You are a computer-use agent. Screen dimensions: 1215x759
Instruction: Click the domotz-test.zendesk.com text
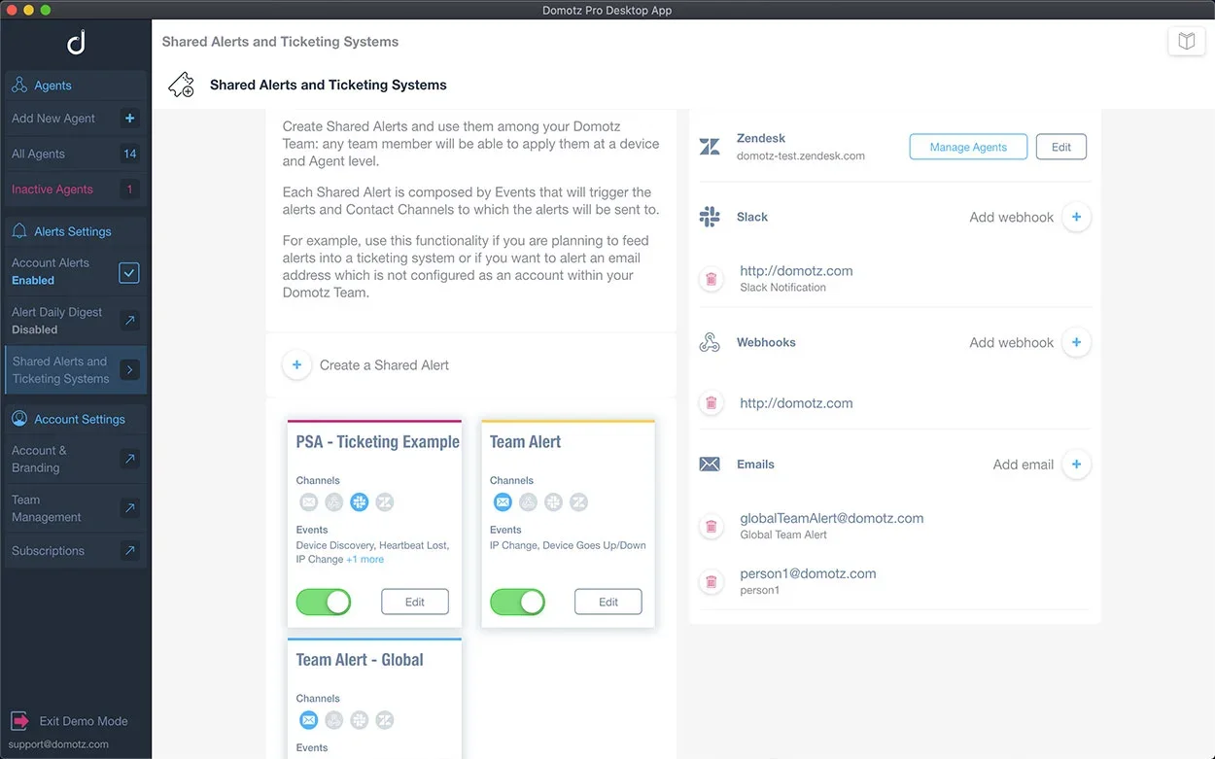[801, 155]
